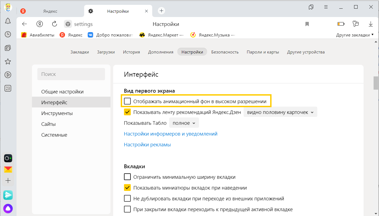Check limit minimum tab width
Screen dimensions: 379x216
tap(127, 177)
